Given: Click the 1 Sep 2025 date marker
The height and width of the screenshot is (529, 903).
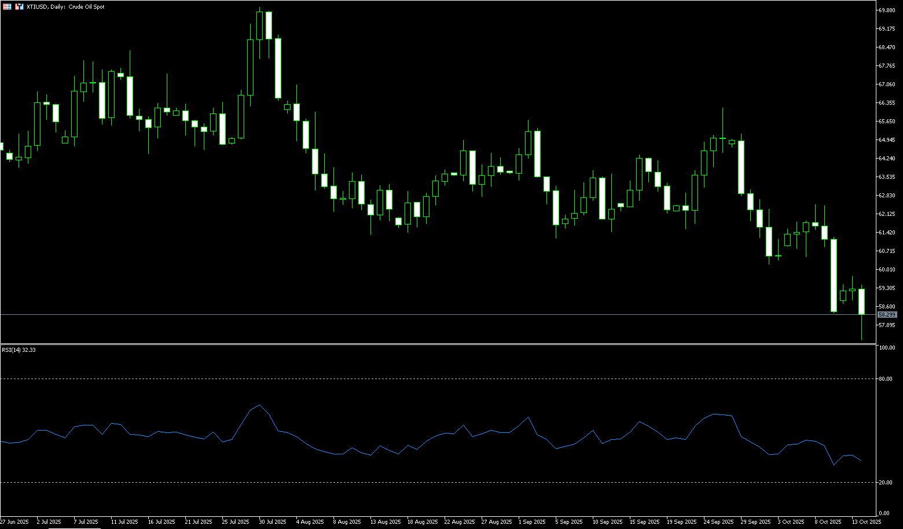Looking at the screenshot, I should (x=533, y=522).
